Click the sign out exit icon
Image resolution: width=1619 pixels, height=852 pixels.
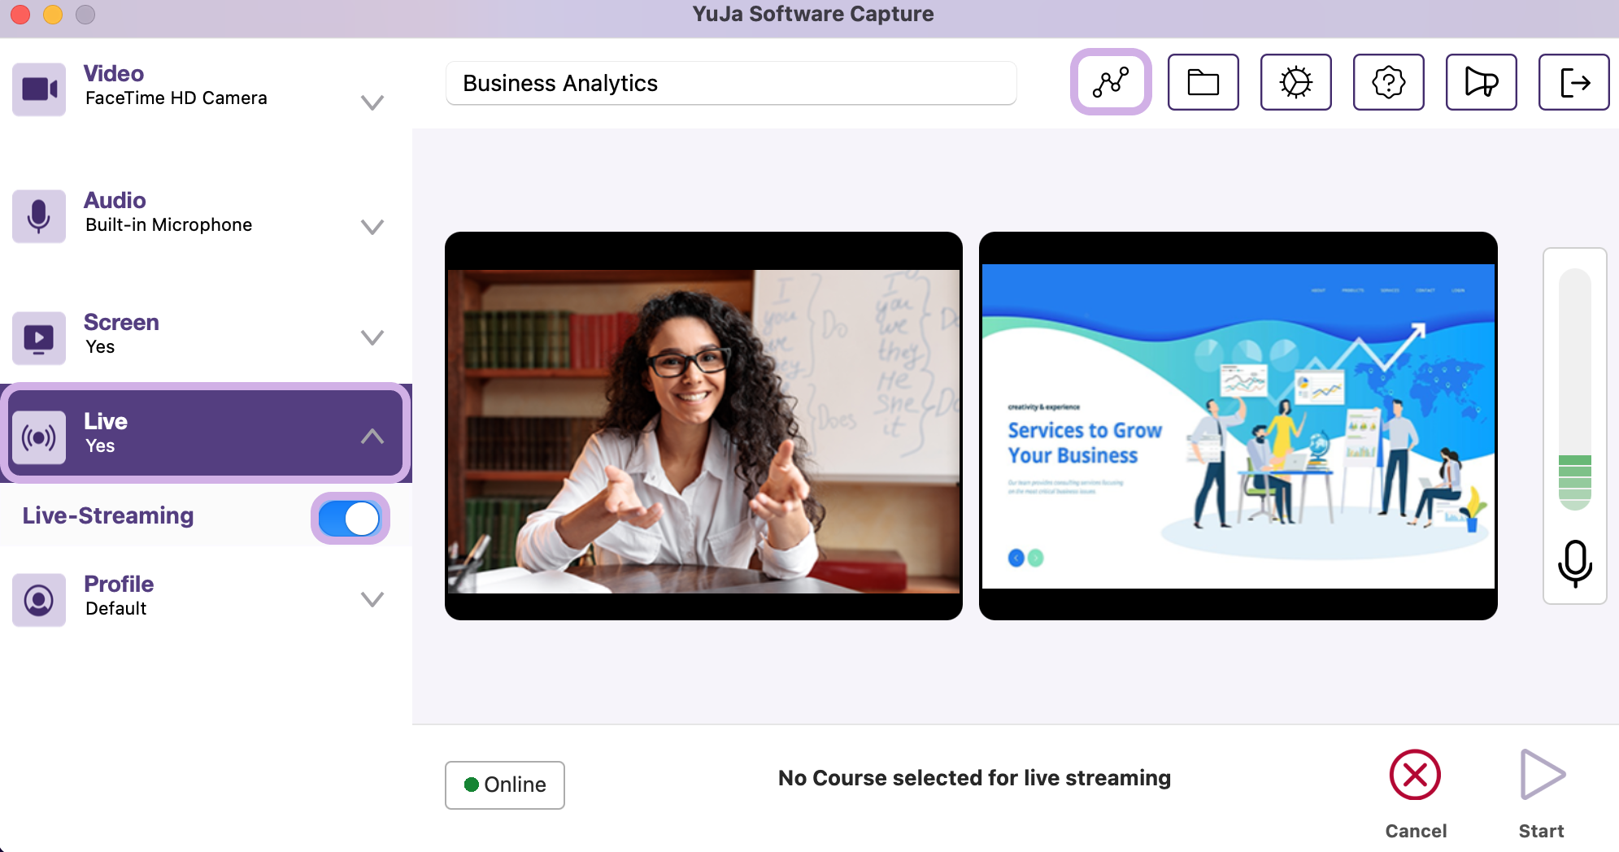pyautogui.click(x=1574, y=82)
